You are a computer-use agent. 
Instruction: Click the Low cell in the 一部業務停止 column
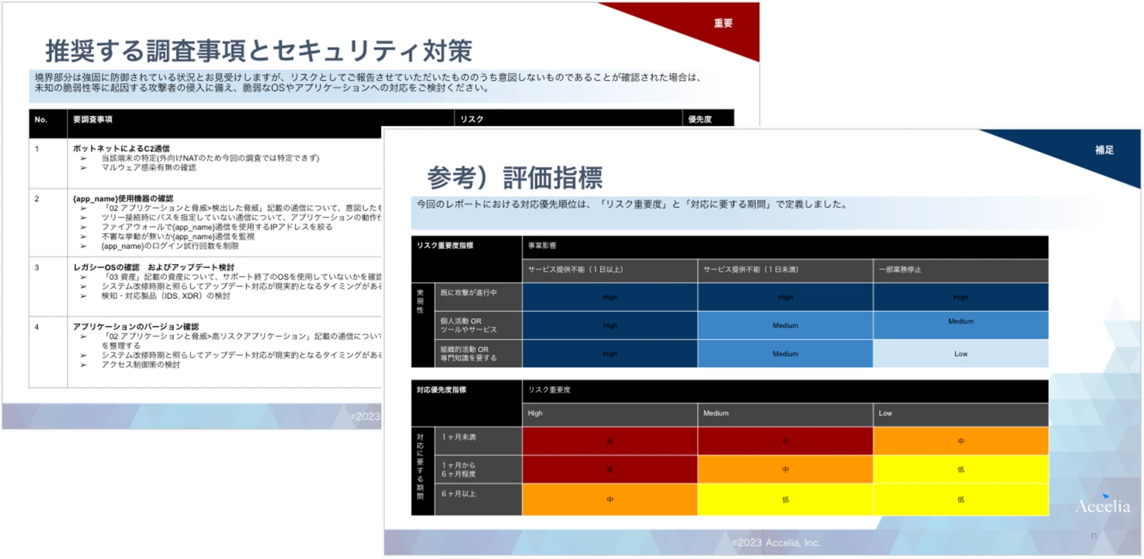pyautogui.click(x=960, y=353)
